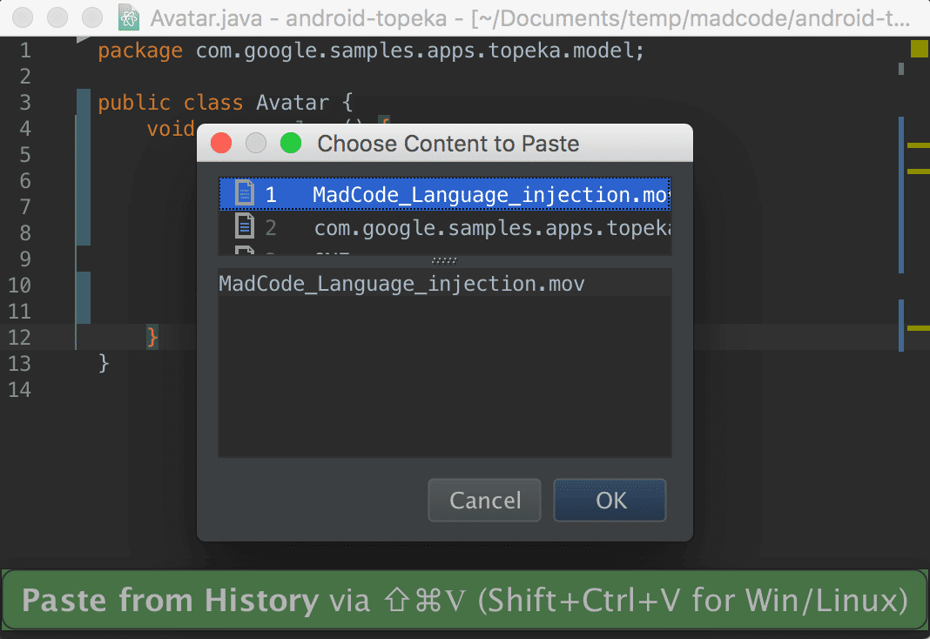Image resolution: width=930 pixels, height=639 pixels.
Task: Click the partially visible third clipboard entry icon
Action: (x=245, y=250)
